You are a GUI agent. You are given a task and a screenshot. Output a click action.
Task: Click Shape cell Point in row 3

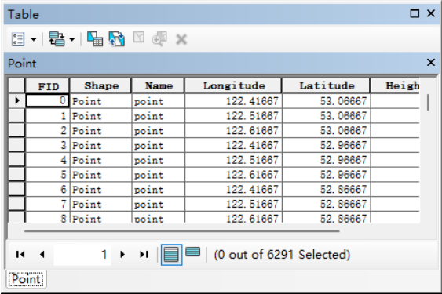(x=100, y=145)
